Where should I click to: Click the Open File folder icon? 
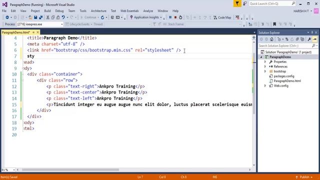click(x=30, y=17)
